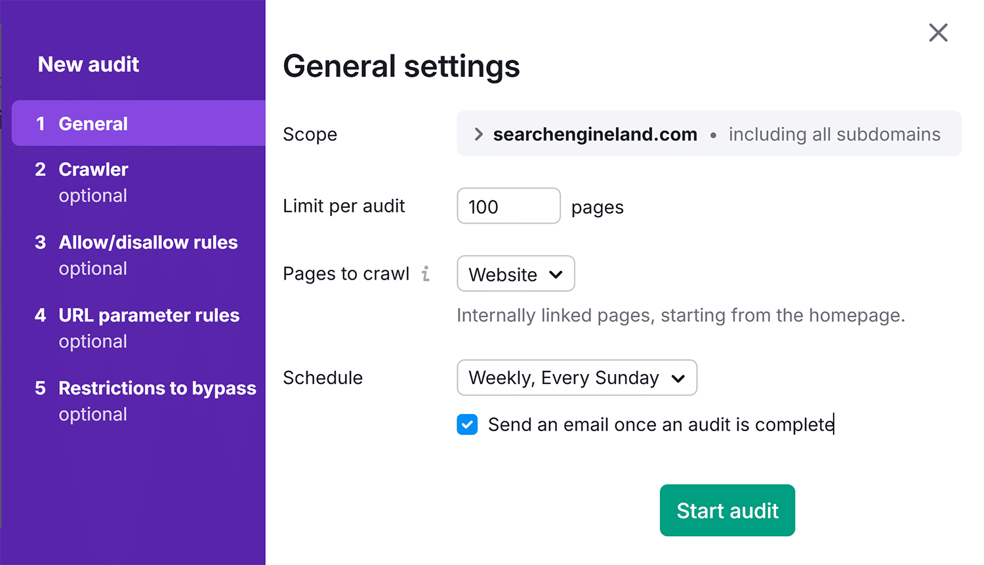Click the 'Internally linked pages' description text
The image size is (984, 565).
(x=681, y=316)
